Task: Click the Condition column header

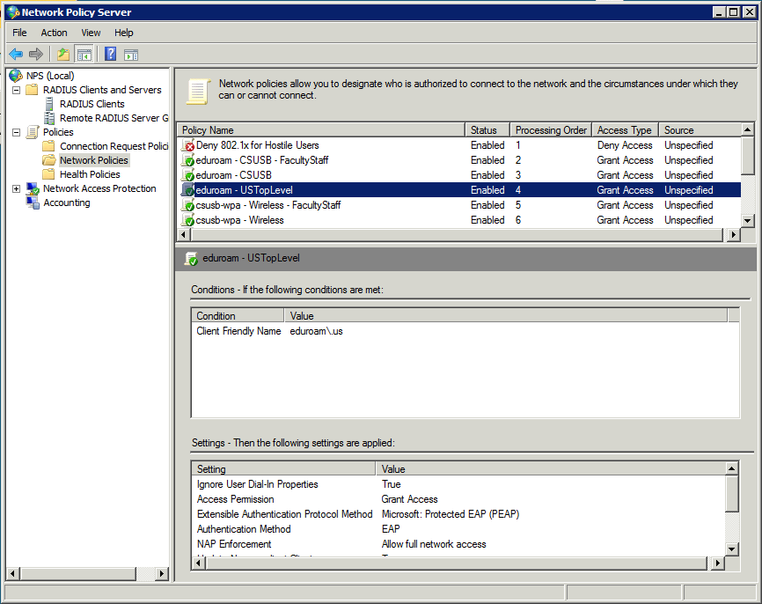Action: coord(238,315)
